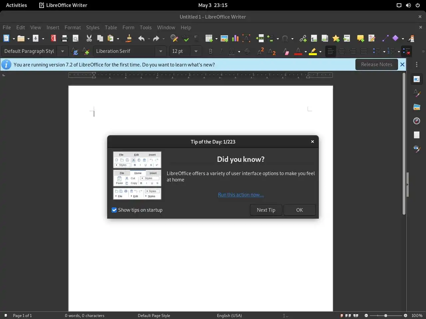The height and width of the screenshot is (319, 426).
Task: Click Clone Formatting brush icon
Action: tap(128, 39)
